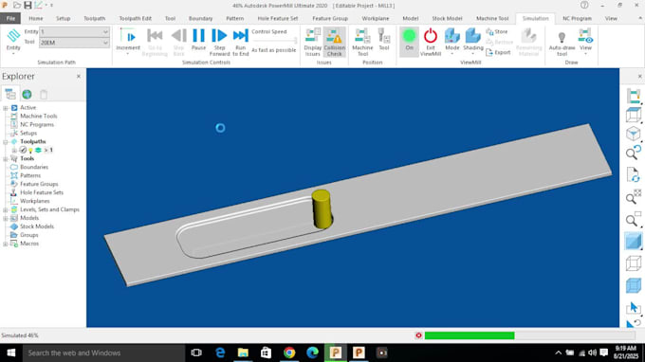Image resolution: width=645 pixels, height=362 pixels.
Task: Switch to the Workplane tab
Action: [x=376, y=19]
